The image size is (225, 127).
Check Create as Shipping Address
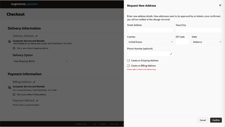tap(128, 60)
